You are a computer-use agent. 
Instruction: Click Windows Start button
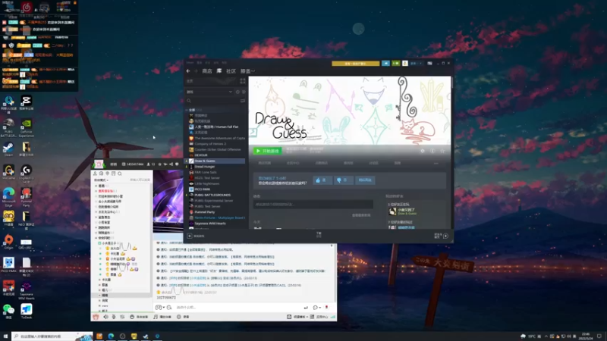tap(5, 336)
